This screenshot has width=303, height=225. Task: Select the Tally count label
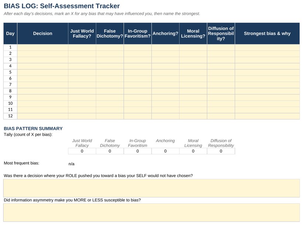28,135
